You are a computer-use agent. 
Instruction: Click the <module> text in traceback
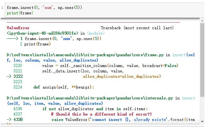point(96,33)
